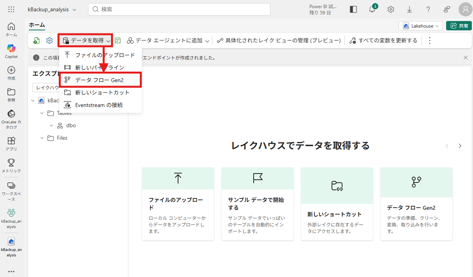This screenshot has height=277, width=473.
Task: Open the Lakehouse mode dropdown
Action: [420, 26]
